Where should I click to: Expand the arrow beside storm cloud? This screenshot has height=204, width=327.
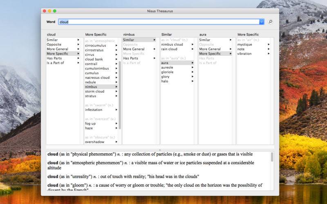click(x=116, y=91)
